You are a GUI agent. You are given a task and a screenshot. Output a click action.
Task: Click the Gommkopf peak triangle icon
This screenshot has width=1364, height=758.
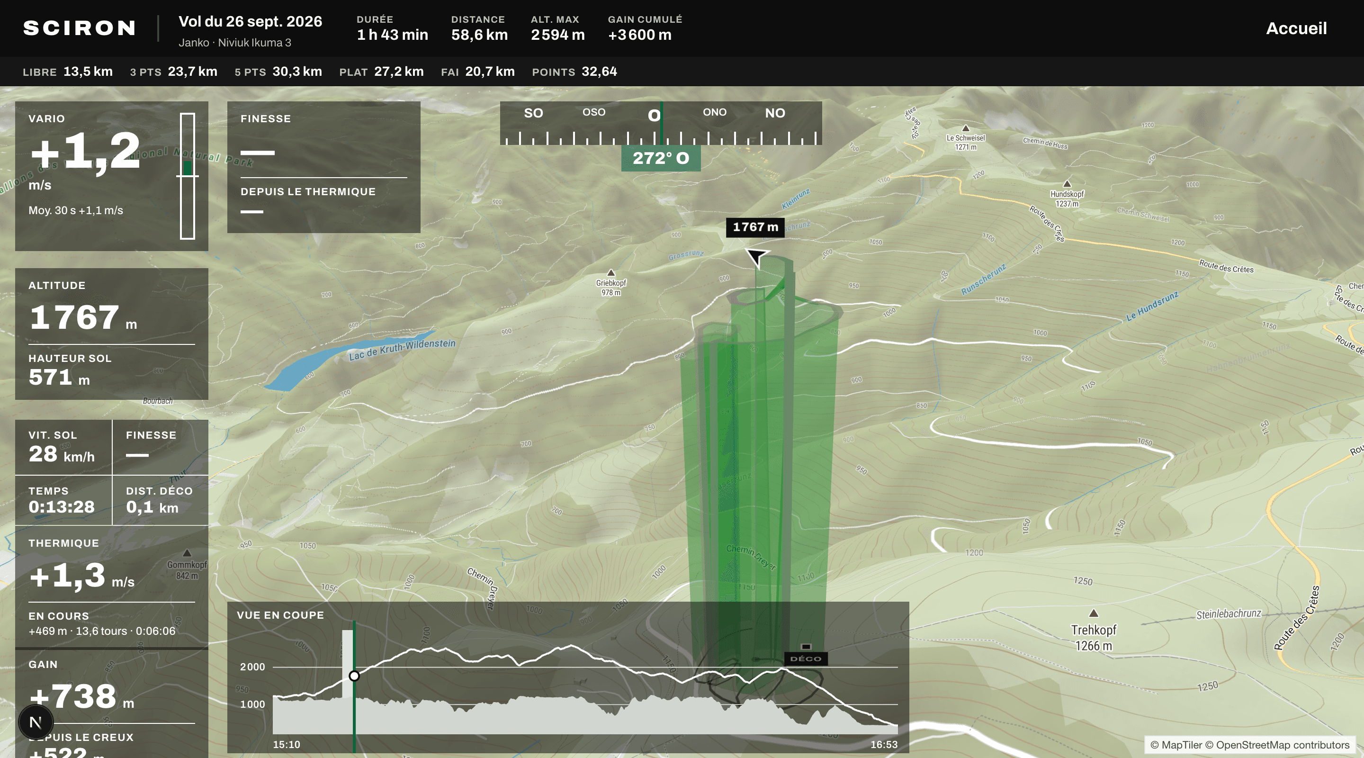[x=187, y=553]
